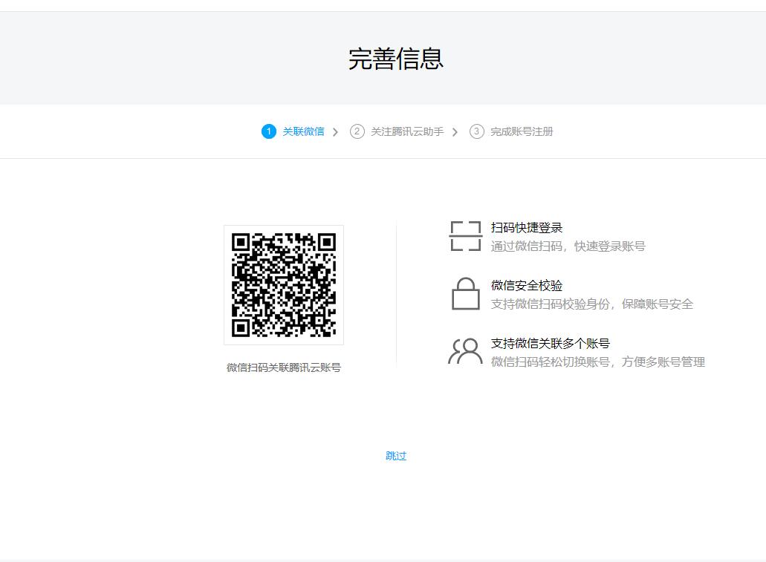Click the arrow after 关注腾讯云助手 step

[x=455, y=132]
